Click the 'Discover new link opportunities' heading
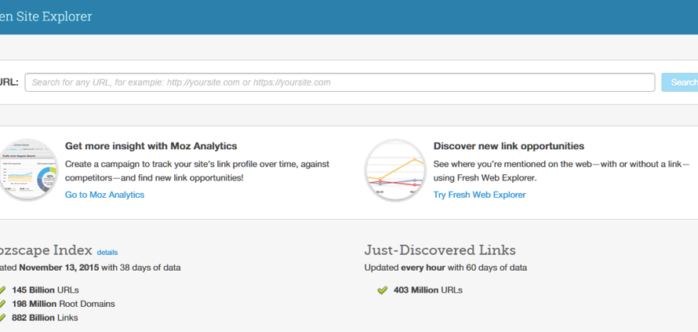The image size is (698, 332). [x=509, y=146]
